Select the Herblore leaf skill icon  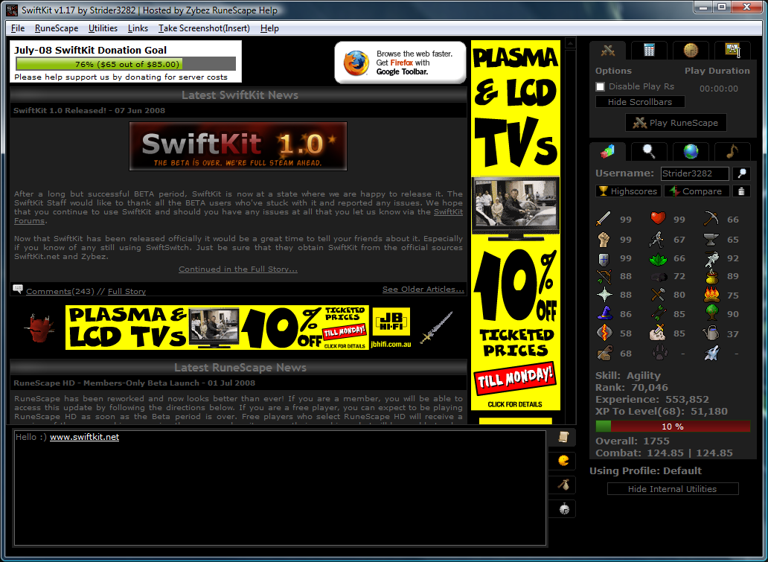pos(658,259)
